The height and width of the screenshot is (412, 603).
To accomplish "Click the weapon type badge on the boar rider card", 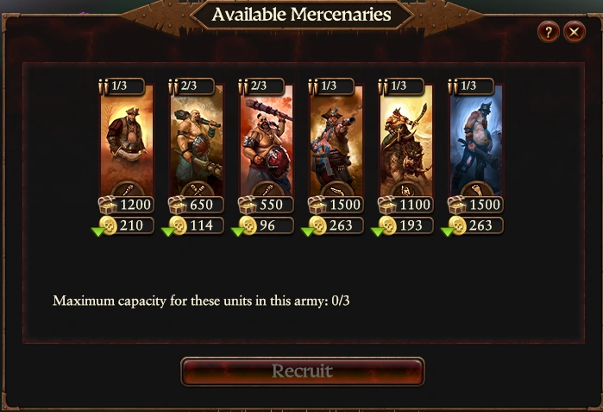I will 407,190.
